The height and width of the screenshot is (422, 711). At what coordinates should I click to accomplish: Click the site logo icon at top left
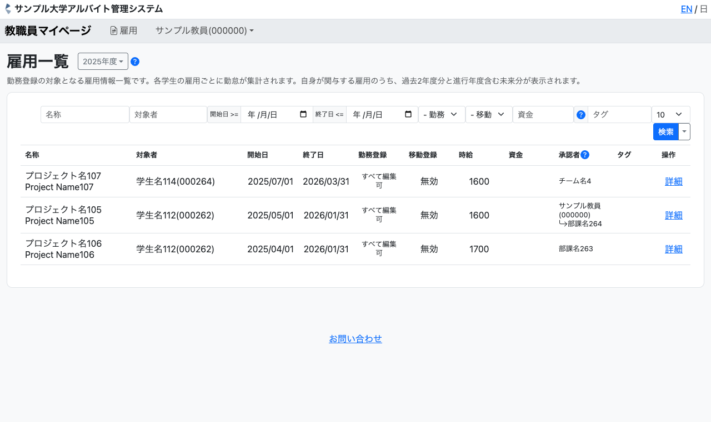pyautogui.click(x=8, y=9)
